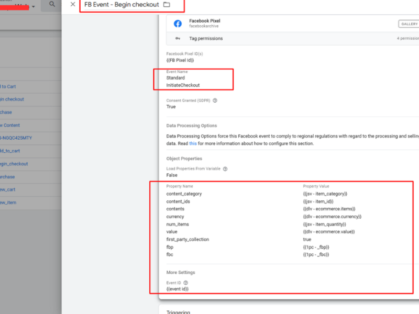Click the GALLERY badge button
This screenshot has height=314, width=419.
(x=409, y=24)
